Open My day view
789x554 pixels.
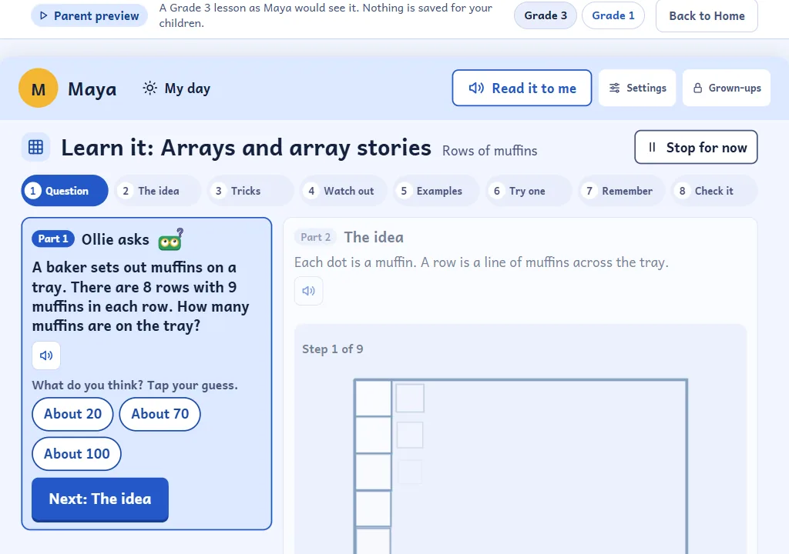[176, 88]
